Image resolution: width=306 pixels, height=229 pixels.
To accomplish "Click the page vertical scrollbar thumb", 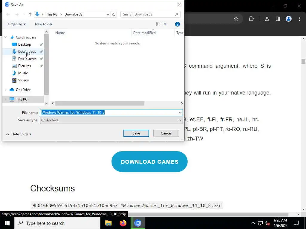I will pos(303,61).
